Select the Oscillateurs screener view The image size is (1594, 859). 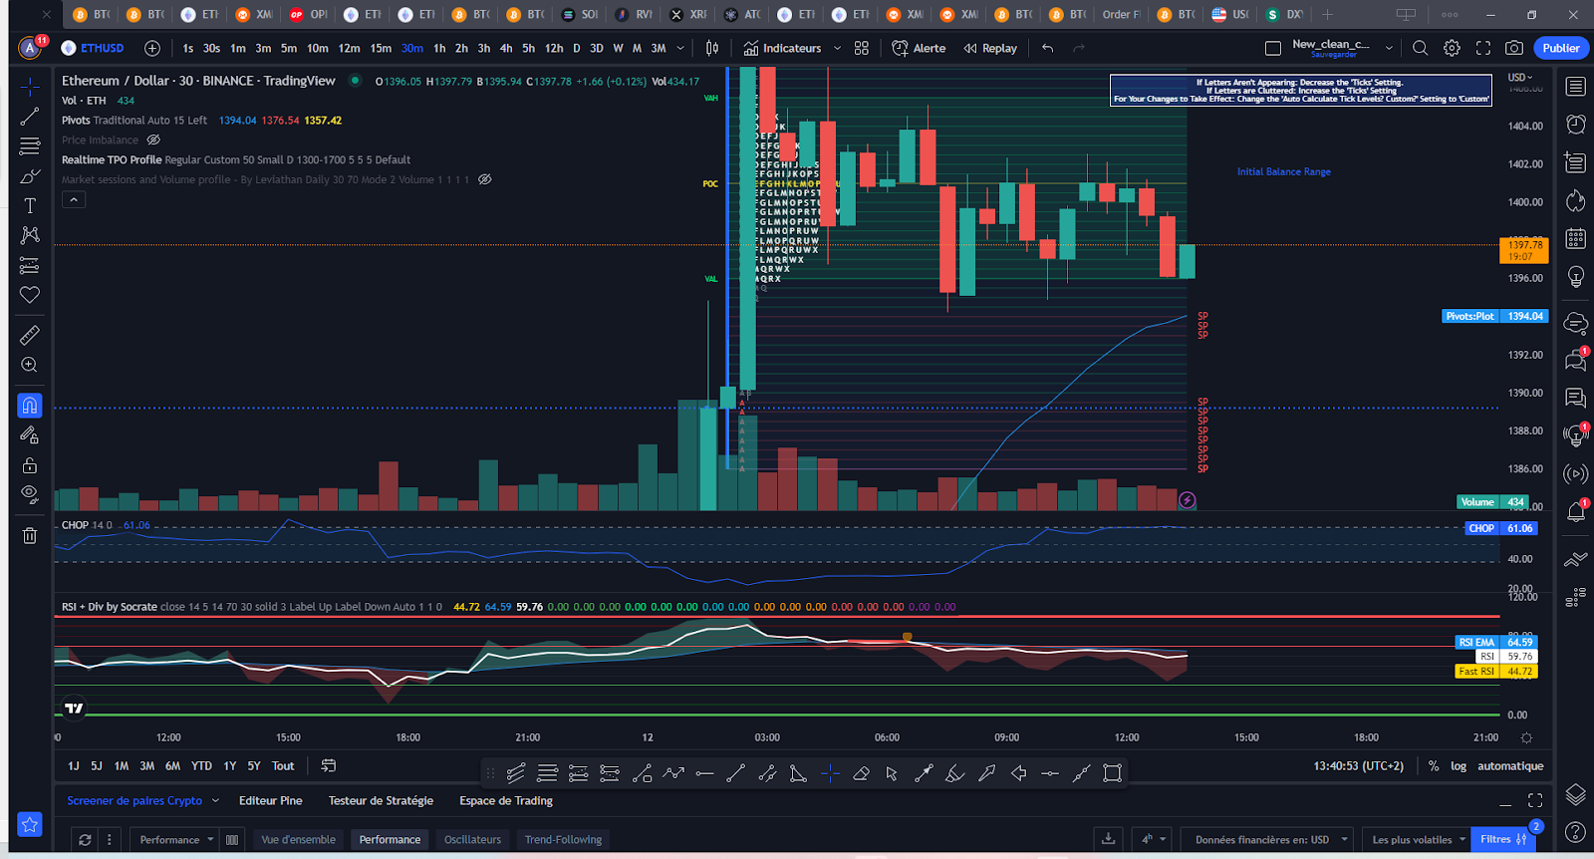[x=472, y=839]
